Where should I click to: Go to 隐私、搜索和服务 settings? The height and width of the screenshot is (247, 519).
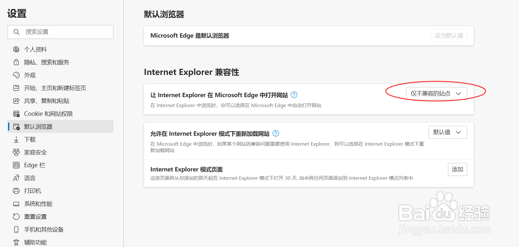pyautogui.click(x=60, y=62)
